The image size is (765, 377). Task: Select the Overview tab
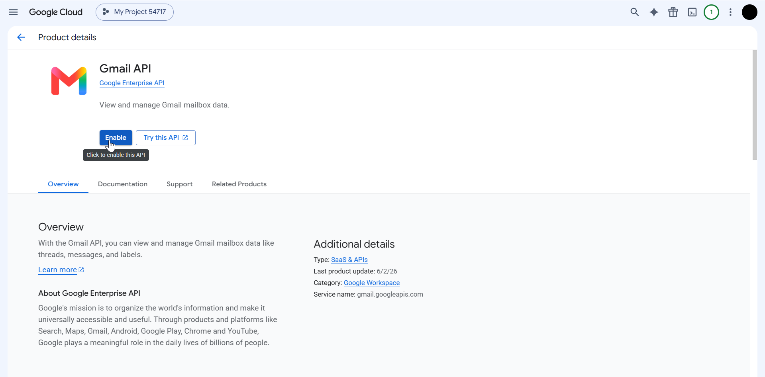click(63, 184)
